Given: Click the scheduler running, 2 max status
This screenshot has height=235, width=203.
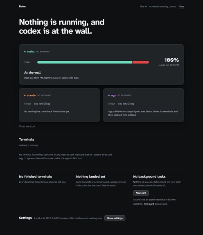Looking at the screenshot, I should (162, 7).
